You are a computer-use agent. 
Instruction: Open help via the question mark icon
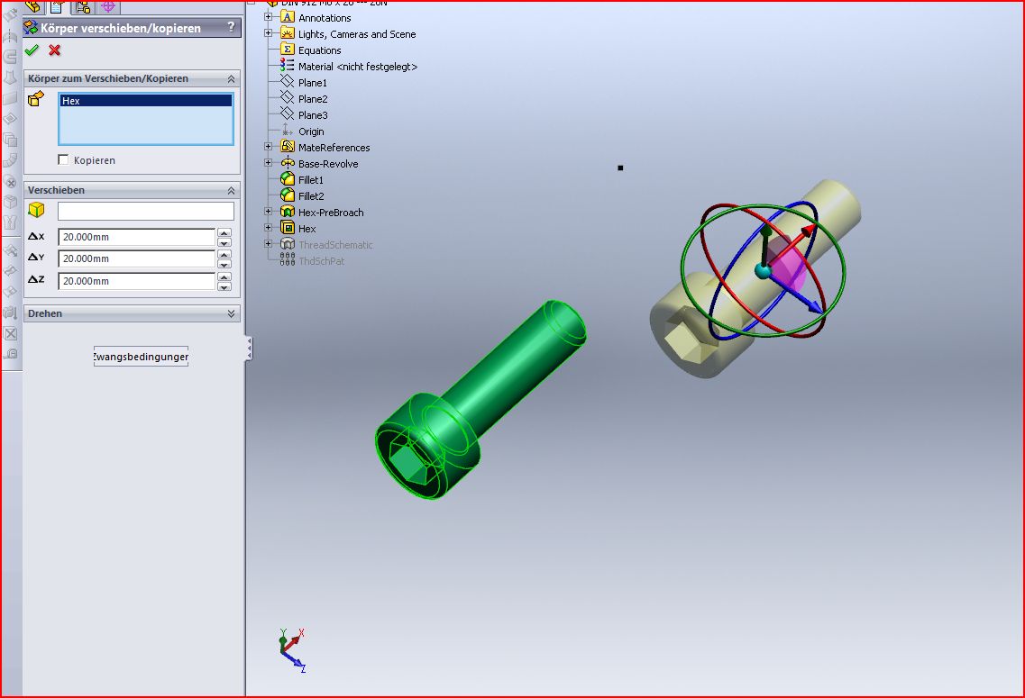coord(231,27)
